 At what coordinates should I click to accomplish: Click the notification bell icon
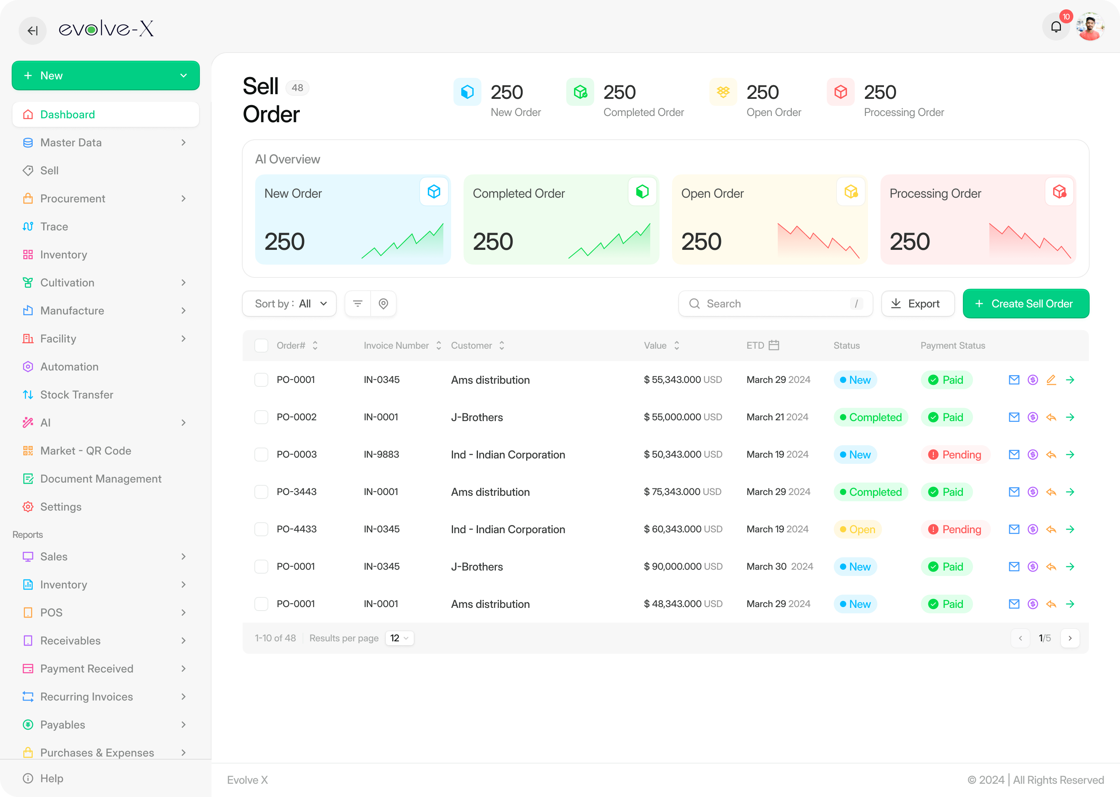coord(1055,27)
